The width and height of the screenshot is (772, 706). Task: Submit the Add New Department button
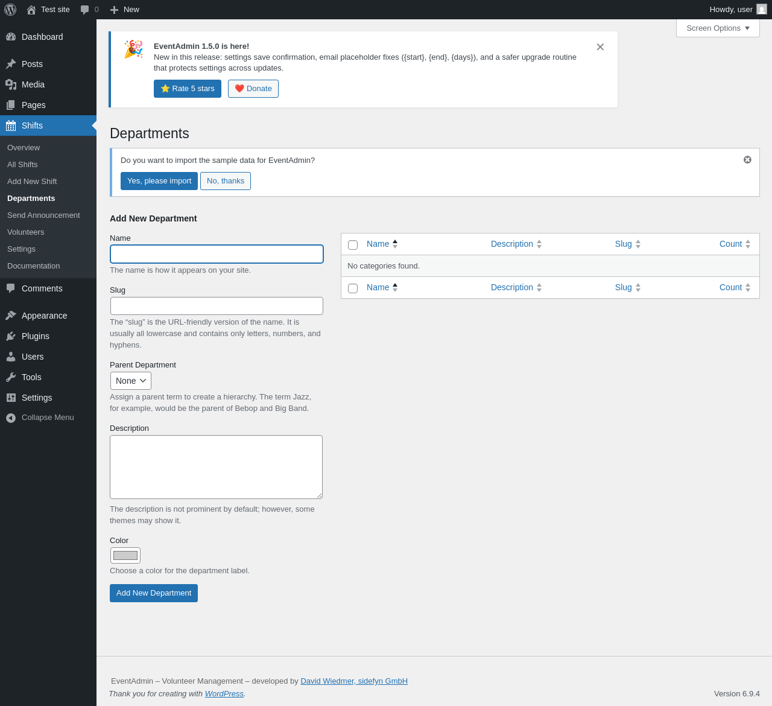click(x=154, y=593)
